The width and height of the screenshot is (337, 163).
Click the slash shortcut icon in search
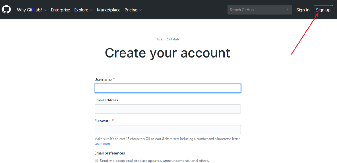tap(287, 10)
